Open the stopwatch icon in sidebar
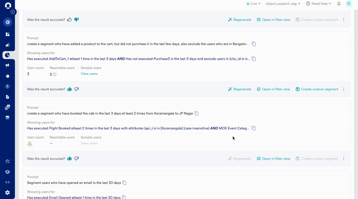358x199 pixels. click(x=8, y=76)
